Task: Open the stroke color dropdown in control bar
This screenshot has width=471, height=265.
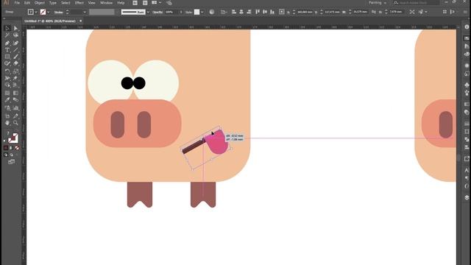Action: coord(49,12)
